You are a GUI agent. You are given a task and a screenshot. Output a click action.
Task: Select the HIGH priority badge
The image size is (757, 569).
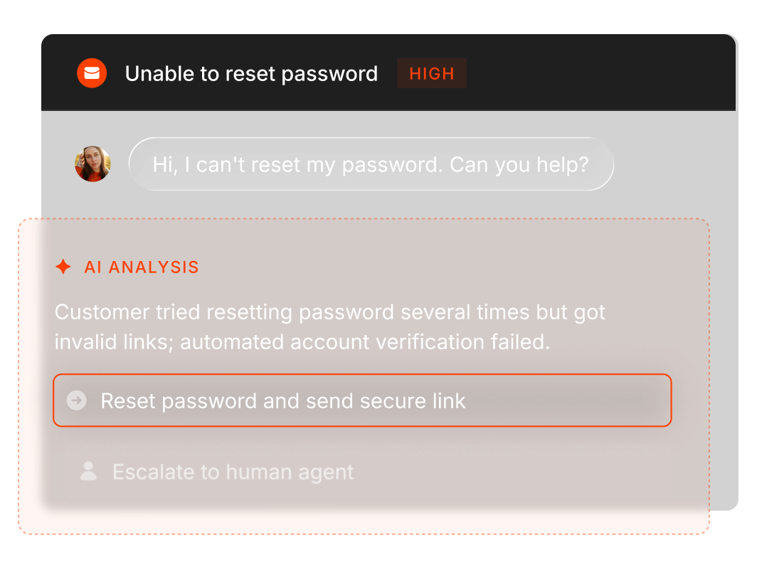point(431,73)
